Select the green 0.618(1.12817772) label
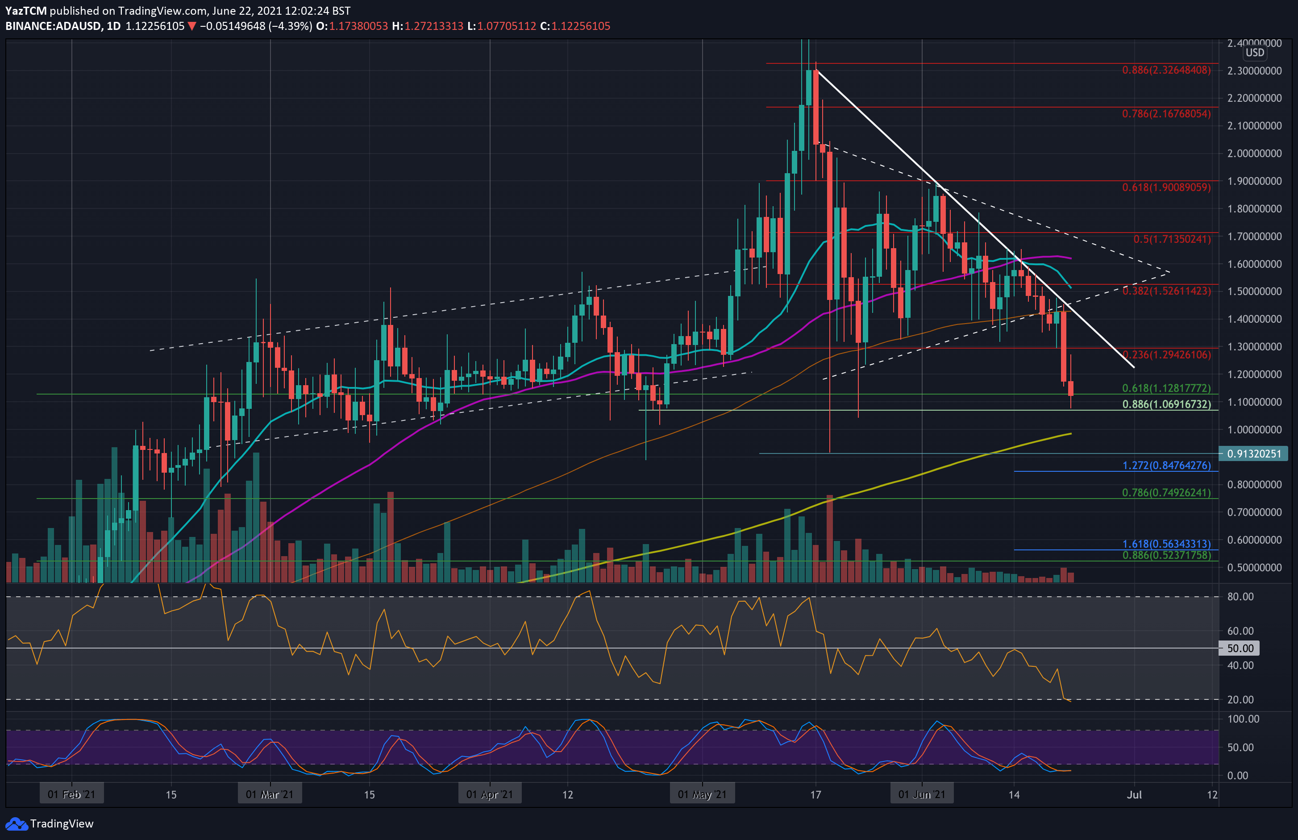The image size is (1298, 840). pyautogui.click(x=1166, y=388)
